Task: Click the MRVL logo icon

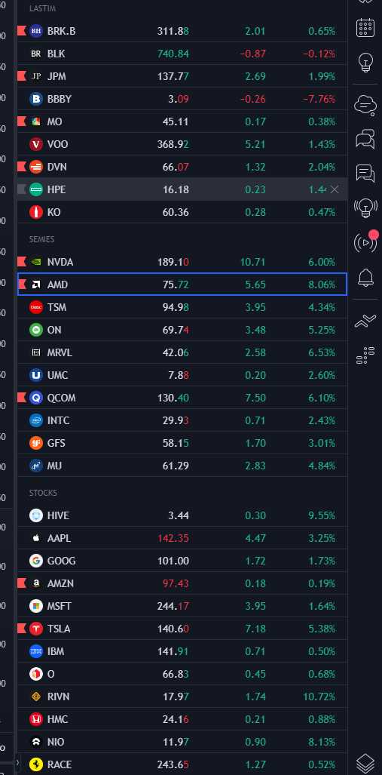Action: pyautogui.click(x=36, y=352)
